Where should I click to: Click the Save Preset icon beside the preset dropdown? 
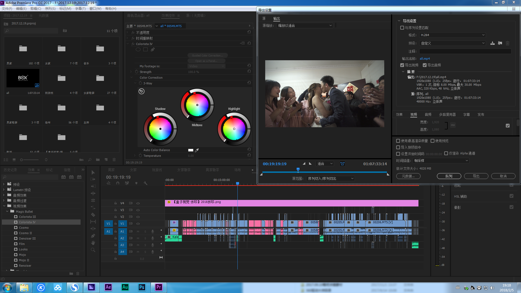pyautogui.click(x=493, y=43)
